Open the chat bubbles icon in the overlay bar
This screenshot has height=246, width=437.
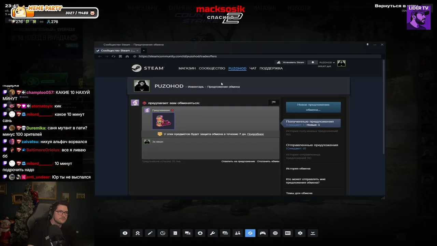[x=187, y=233]
